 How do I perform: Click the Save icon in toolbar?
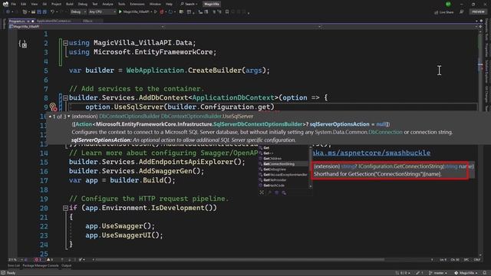click(39, 12)
